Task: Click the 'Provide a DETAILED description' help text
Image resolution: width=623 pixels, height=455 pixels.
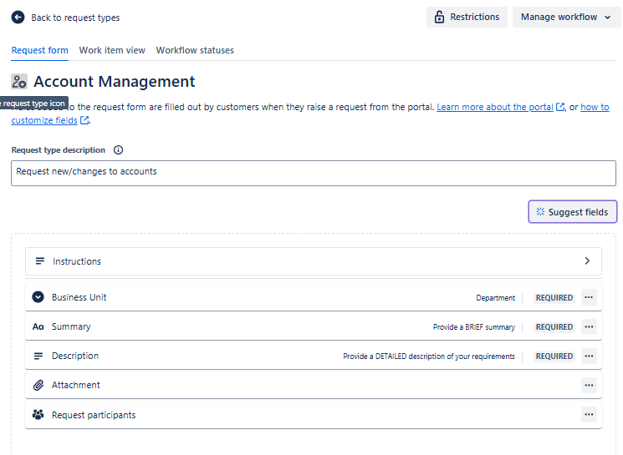Action: point(429,356)
